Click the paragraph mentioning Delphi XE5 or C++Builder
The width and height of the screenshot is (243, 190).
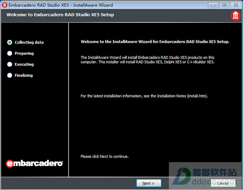[x=147, y=60]
